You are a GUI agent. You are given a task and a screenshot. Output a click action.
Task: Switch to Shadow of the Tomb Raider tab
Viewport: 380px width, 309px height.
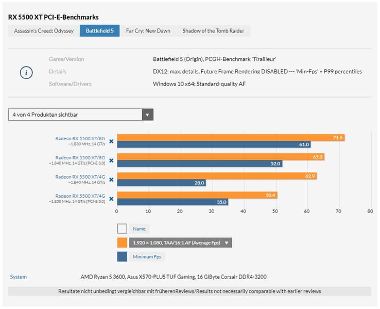coord(213,31)
